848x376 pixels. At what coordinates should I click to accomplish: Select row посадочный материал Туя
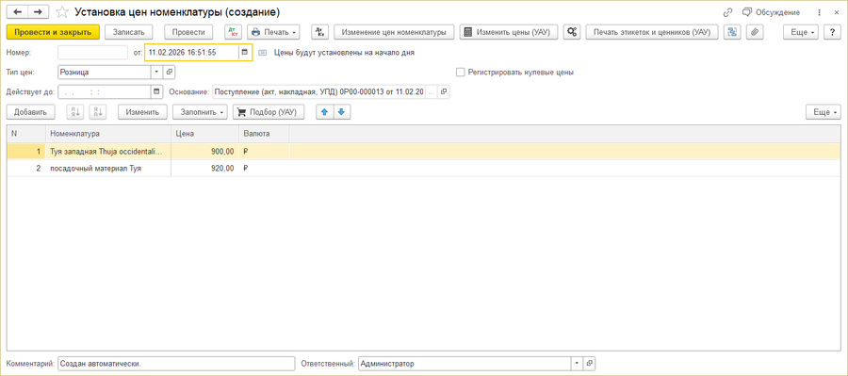[424, 169]
